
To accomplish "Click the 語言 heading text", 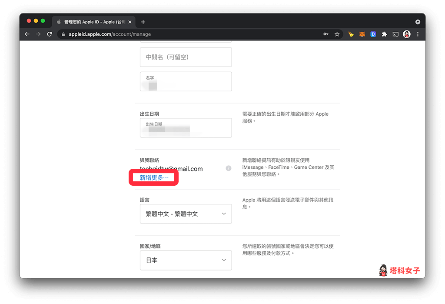I will (x=144, y=200).
